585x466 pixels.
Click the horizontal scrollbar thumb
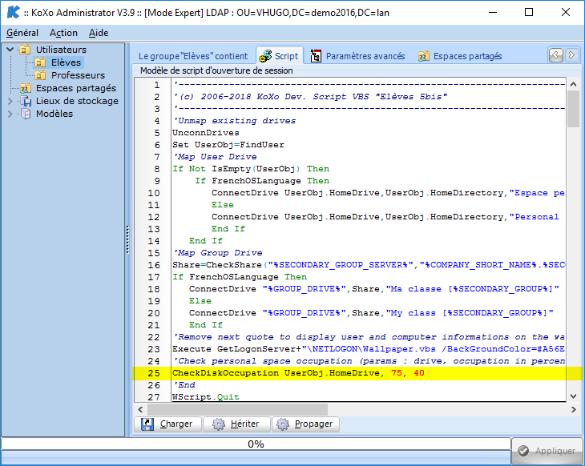[x=237, y=409]
